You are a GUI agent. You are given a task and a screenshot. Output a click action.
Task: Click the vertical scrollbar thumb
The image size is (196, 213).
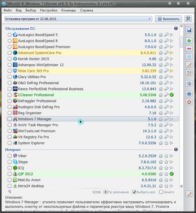coord(181,42)
